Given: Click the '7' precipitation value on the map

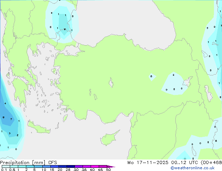Looking at the screenshot, I should click(11, 119).
